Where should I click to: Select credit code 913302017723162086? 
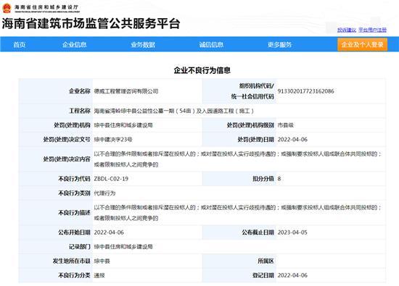coord(305,91)
